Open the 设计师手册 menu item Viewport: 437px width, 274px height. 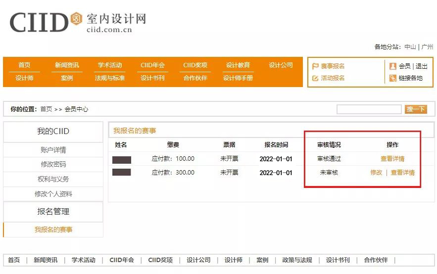[x=238, y=78]
